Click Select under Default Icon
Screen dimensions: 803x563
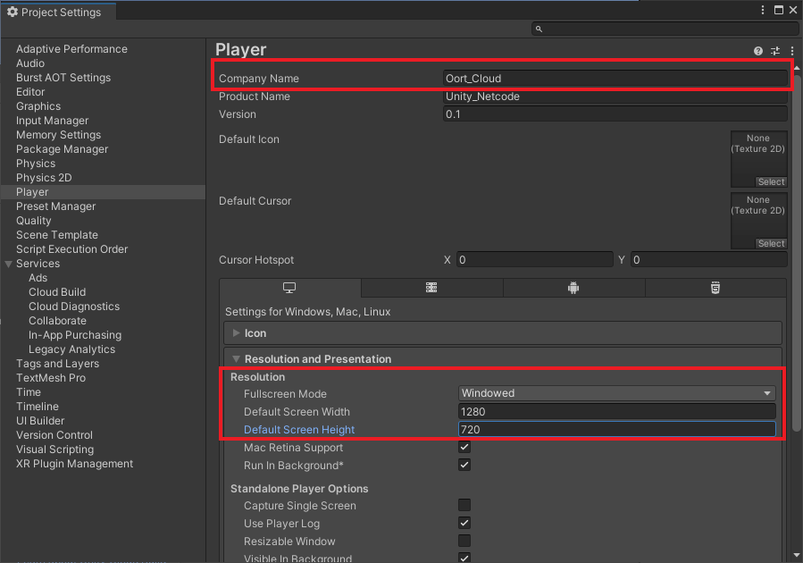771,182
